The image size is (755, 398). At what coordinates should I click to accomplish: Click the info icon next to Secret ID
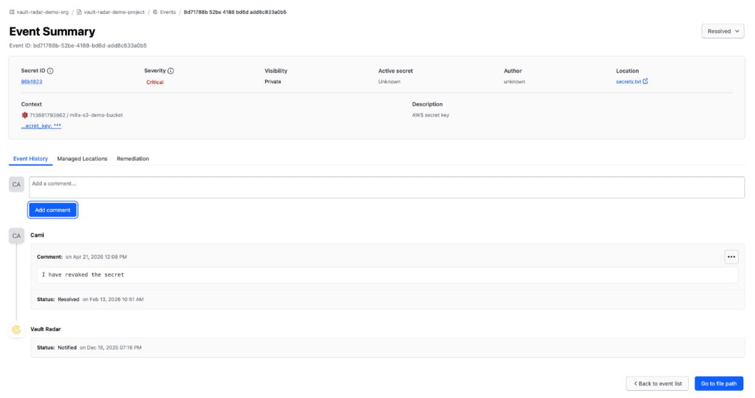(50, 71)
